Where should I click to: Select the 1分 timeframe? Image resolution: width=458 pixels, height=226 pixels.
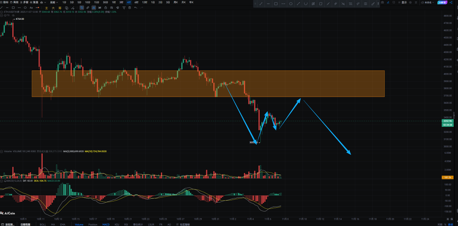(64, 2)
